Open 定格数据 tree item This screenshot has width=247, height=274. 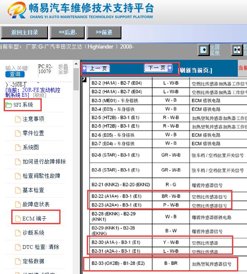click(x=33, y=261)
